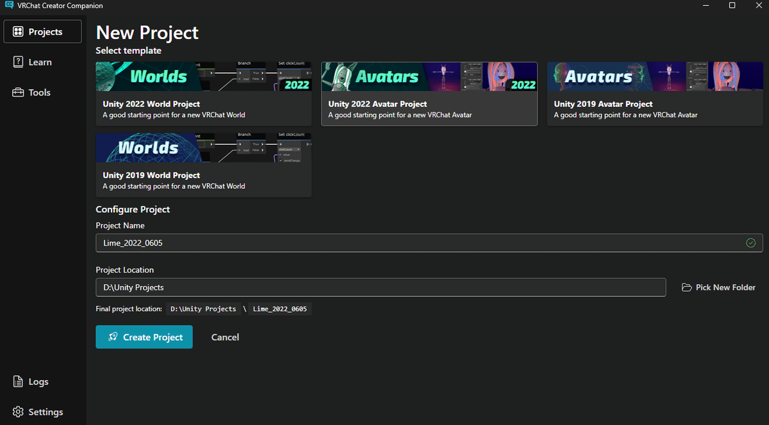Open Settings in the sidebar
This screenshot has width=769, height=425.
point(42,412)
